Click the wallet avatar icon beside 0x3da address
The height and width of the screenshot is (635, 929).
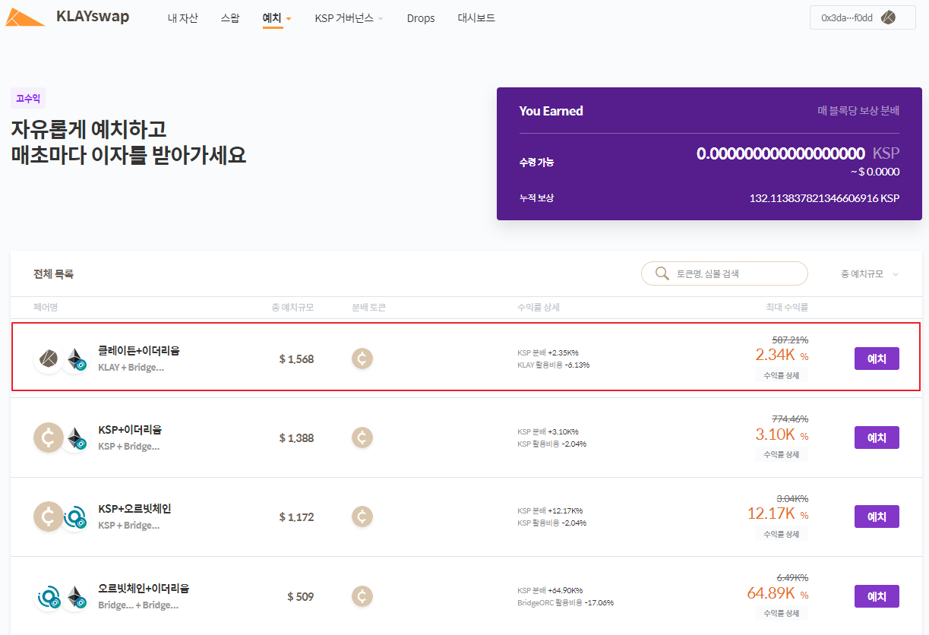(x=887, y=17)
